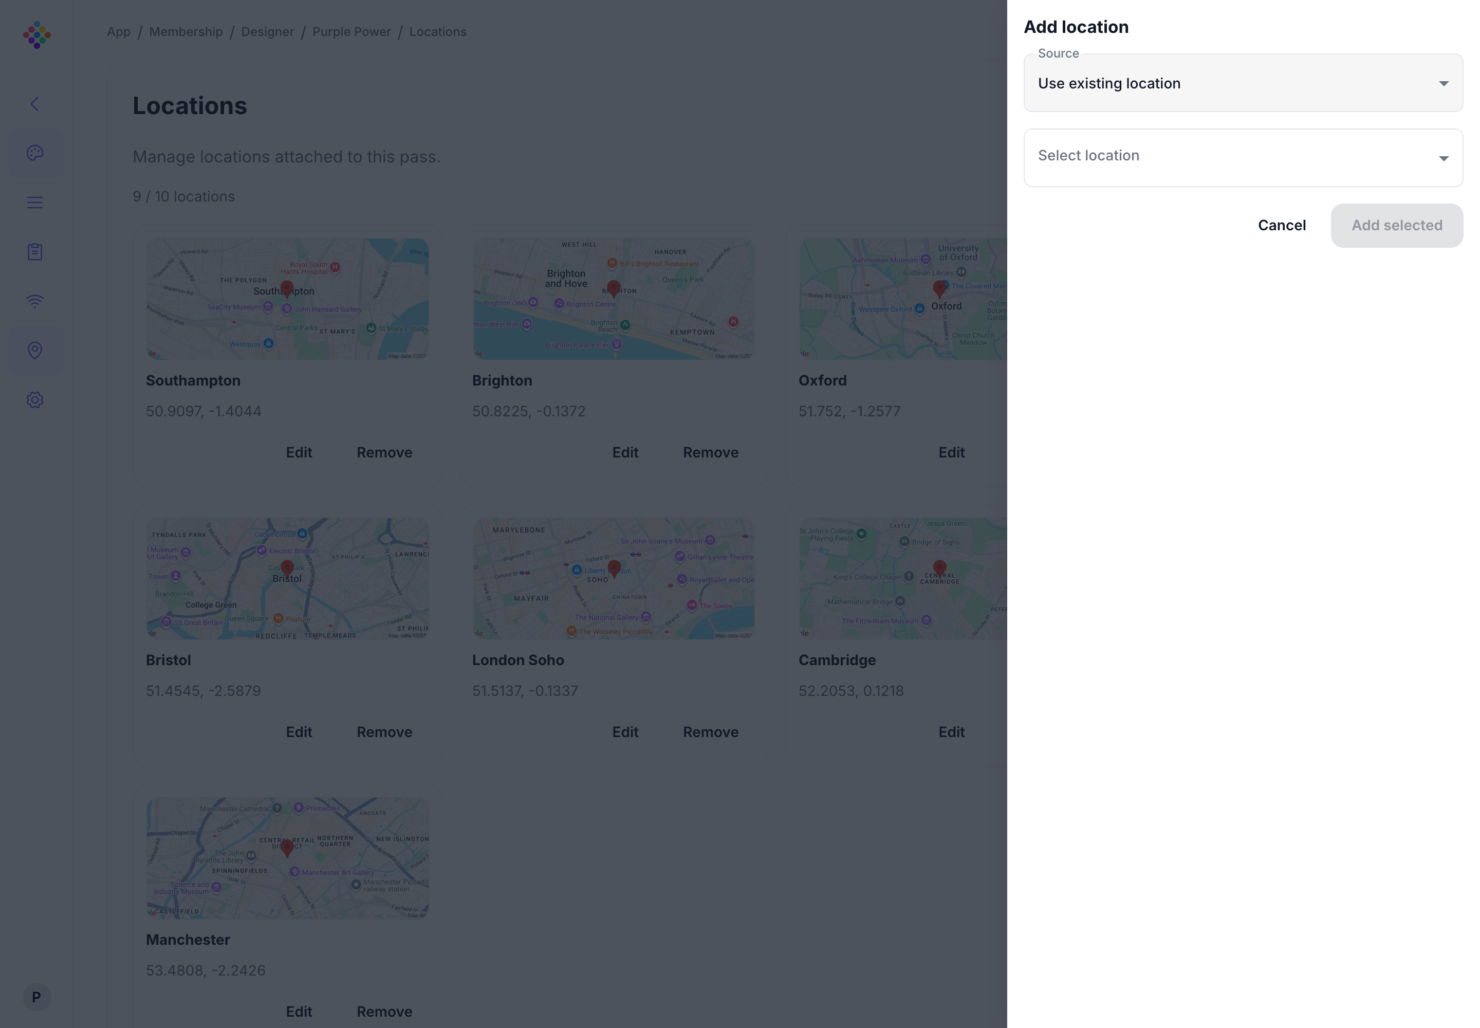Go back using sidebar chevron arrow
The width and height of the screenshot is (1480, 1028).
(x=35, y=104)
